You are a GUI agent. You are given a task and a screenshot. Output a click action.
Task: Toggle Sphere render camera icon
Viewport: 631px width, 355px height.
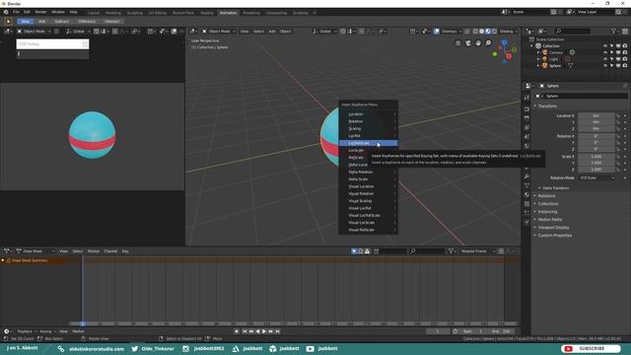click(x=625, y=66)
